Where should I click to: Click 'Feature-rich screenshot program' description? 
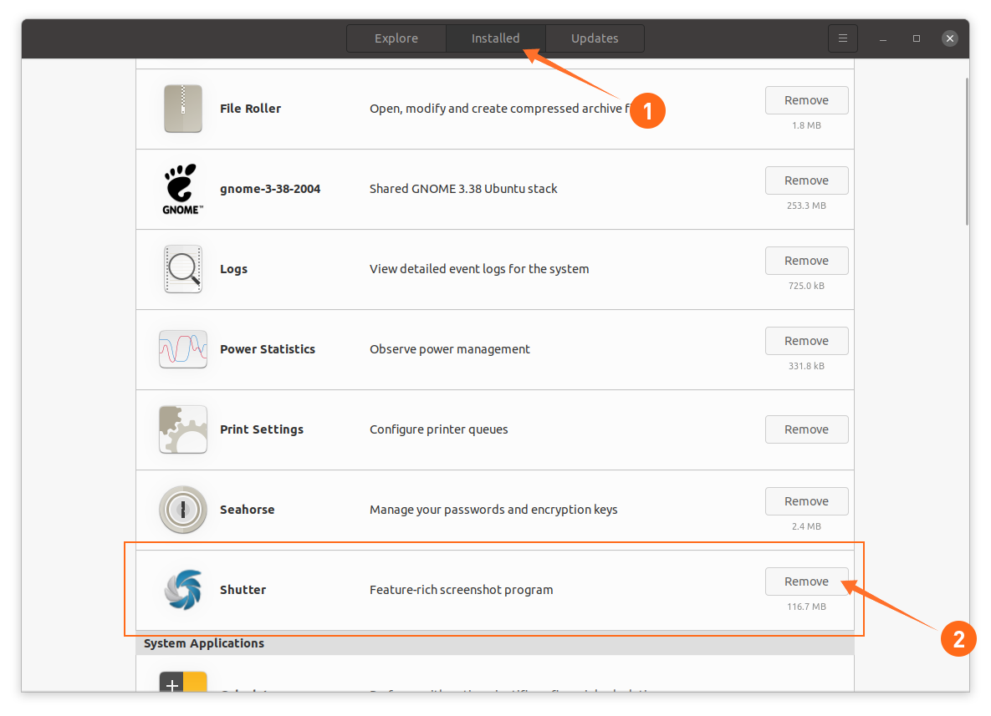click(x=462, y=590)
